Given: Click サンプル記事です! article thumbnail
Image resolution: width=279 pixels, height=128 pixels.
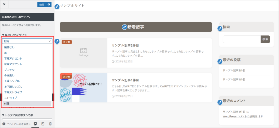Looking at the screenshot, I should pos(84,88).
